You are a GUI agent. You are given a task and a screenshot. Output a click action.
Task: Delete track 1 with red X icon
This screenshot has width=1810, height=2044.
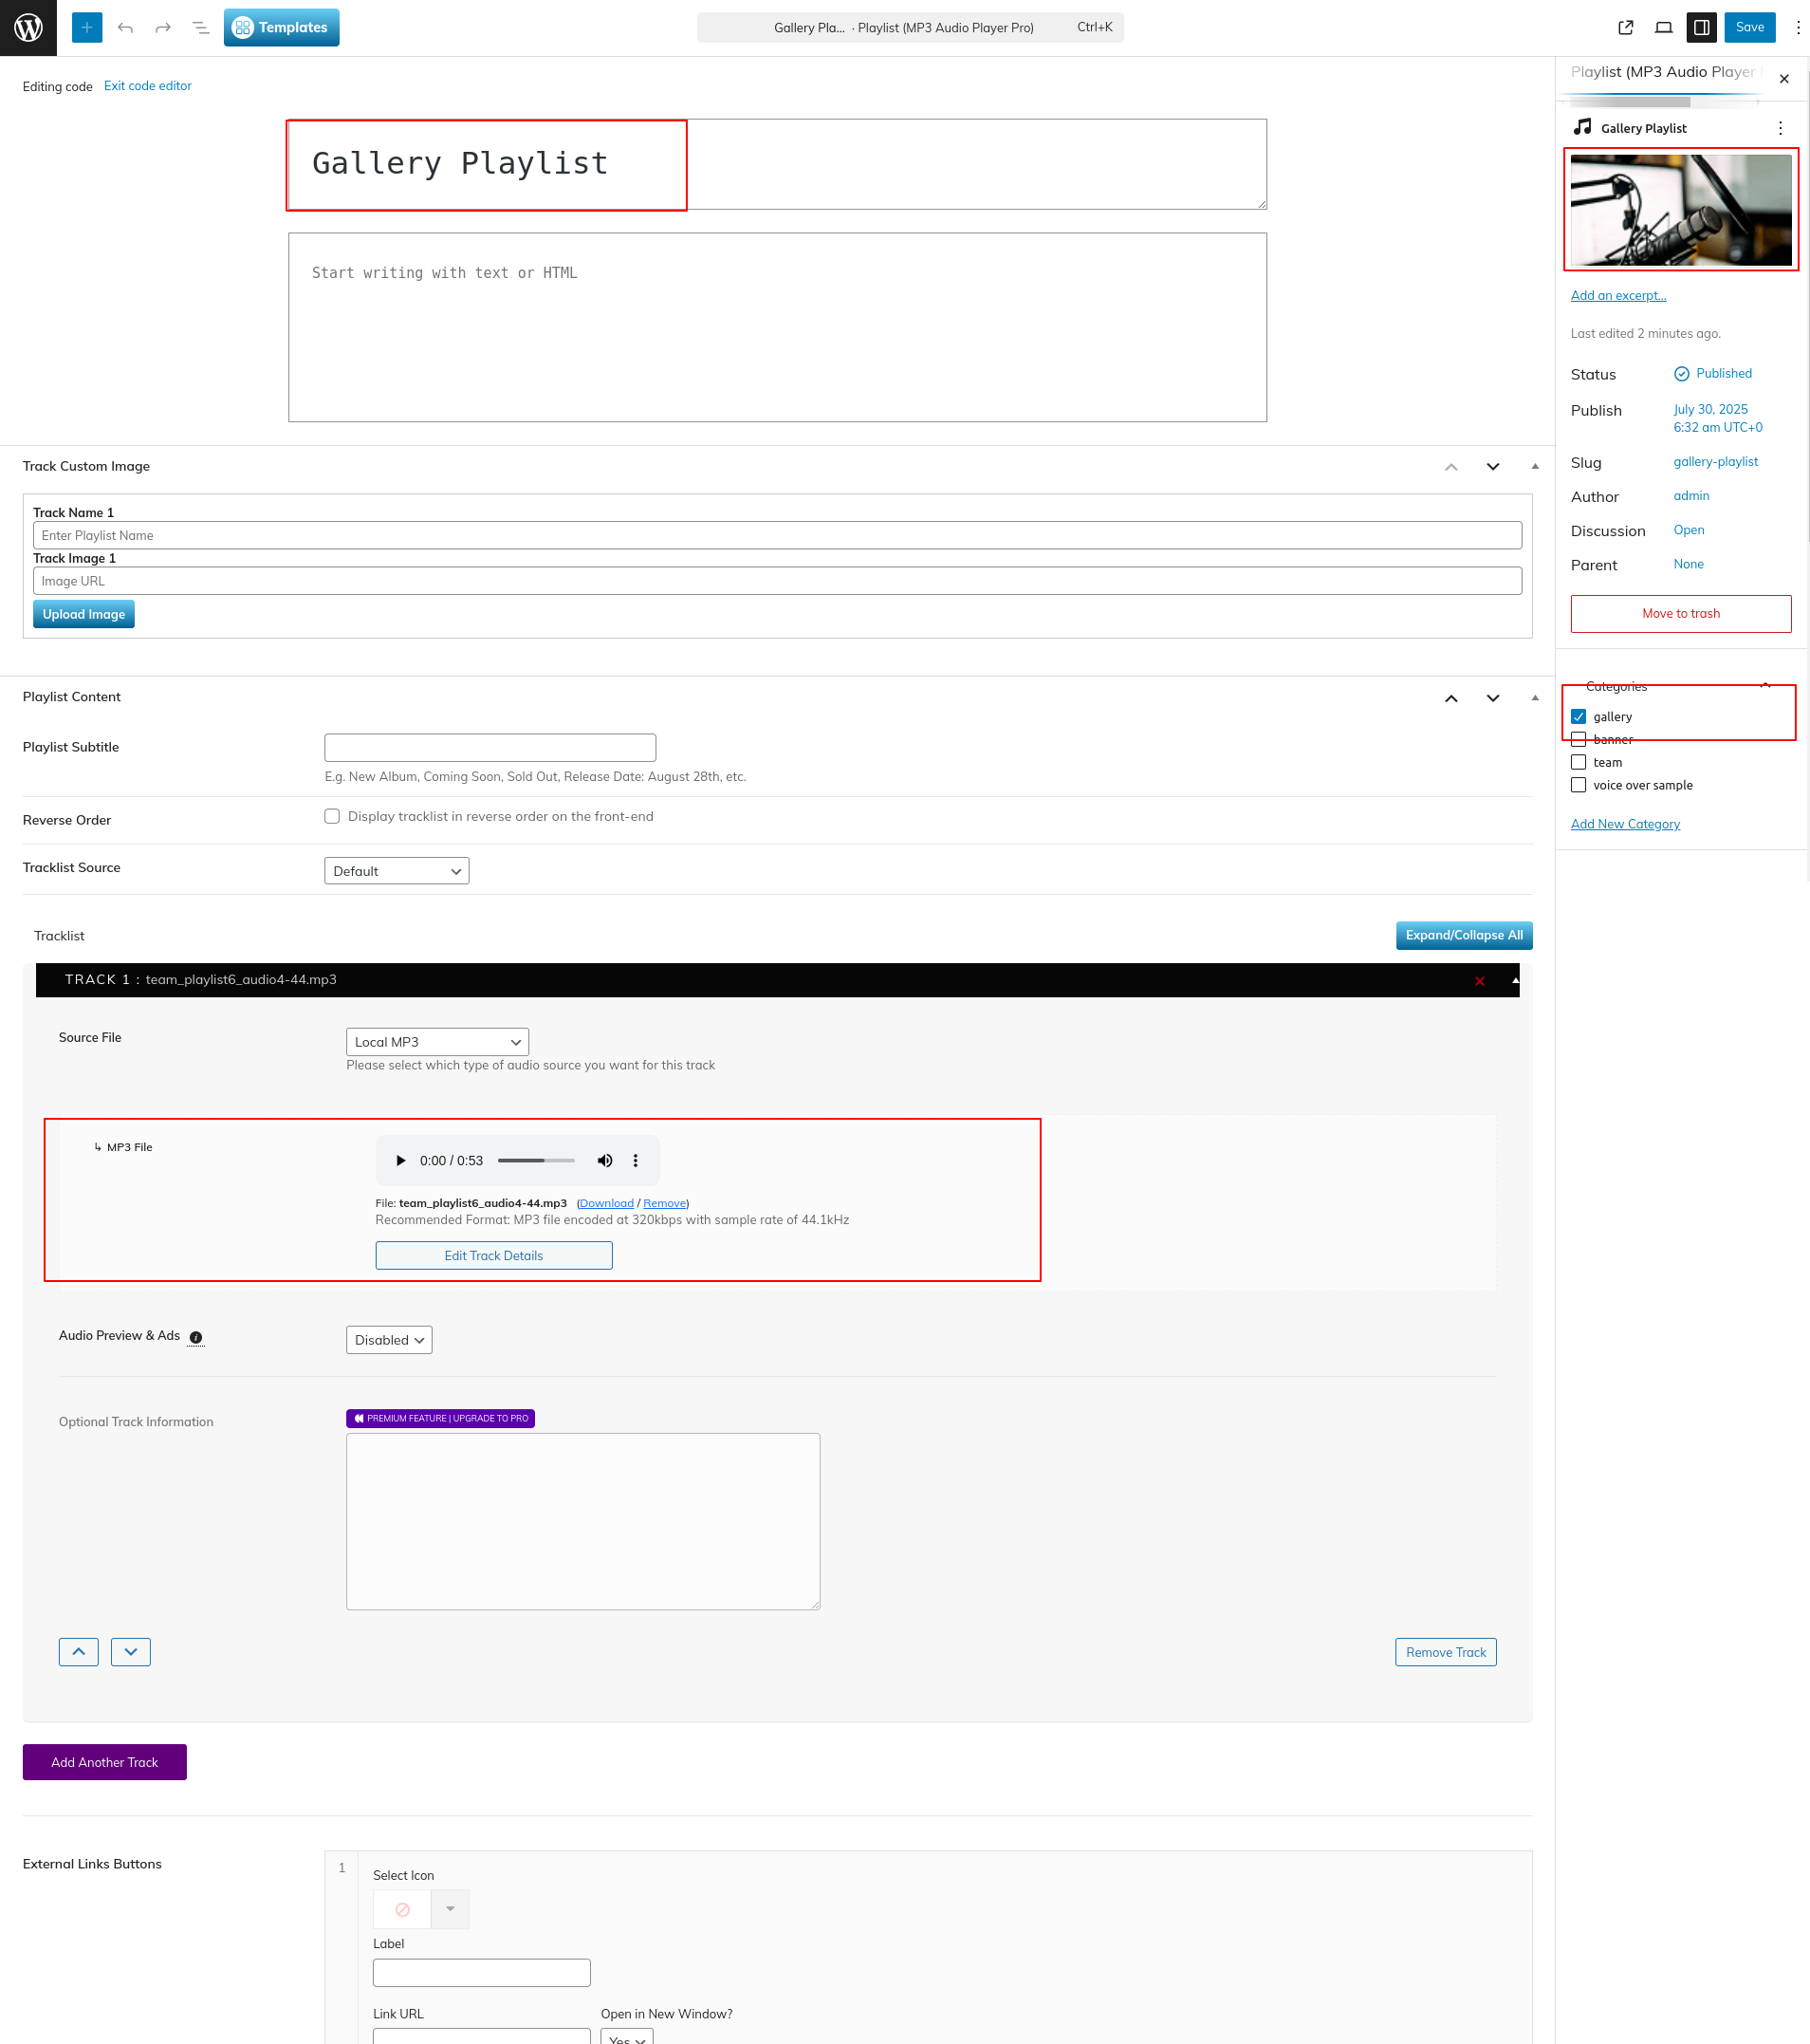(x=1479, y=981)
